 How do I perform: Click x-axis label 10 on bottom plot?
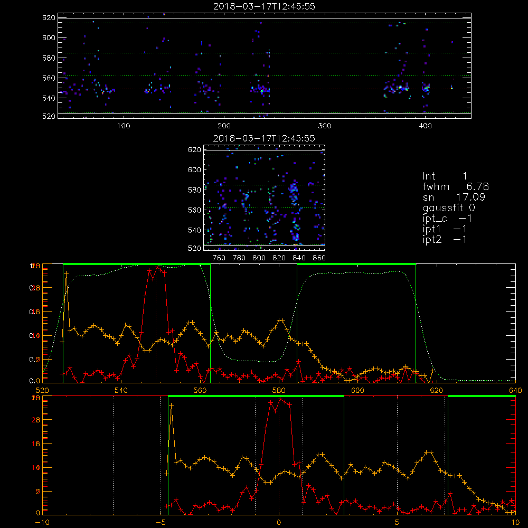click(x=515, y=522)
